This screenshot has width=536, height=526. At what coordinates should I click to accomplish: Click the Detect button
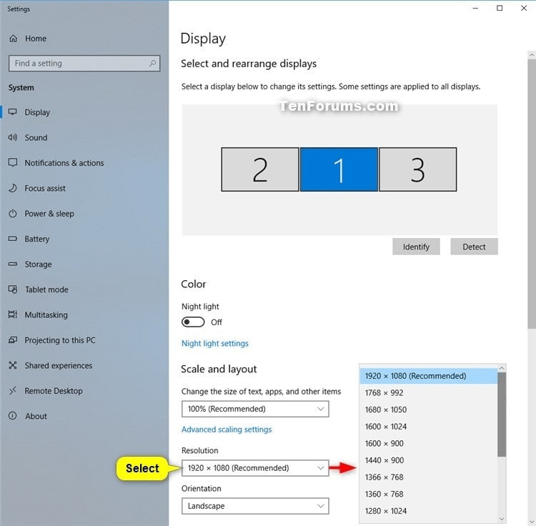click(474, 247)
